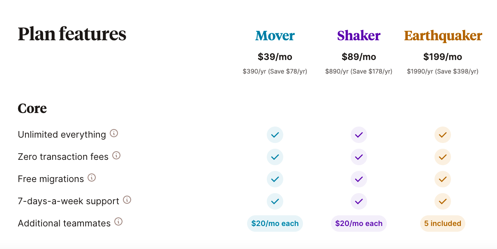497x249 pixels.
Task: Click Mover checkmark for 7-days-a-week support
Action: (x=275, y=201)
